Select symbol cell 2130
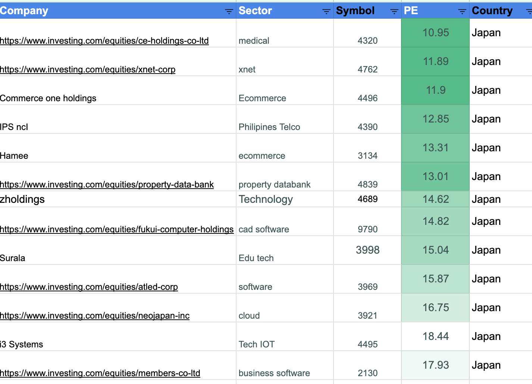The height and width of the screenshot is (384, 532). tap(367, 365)
